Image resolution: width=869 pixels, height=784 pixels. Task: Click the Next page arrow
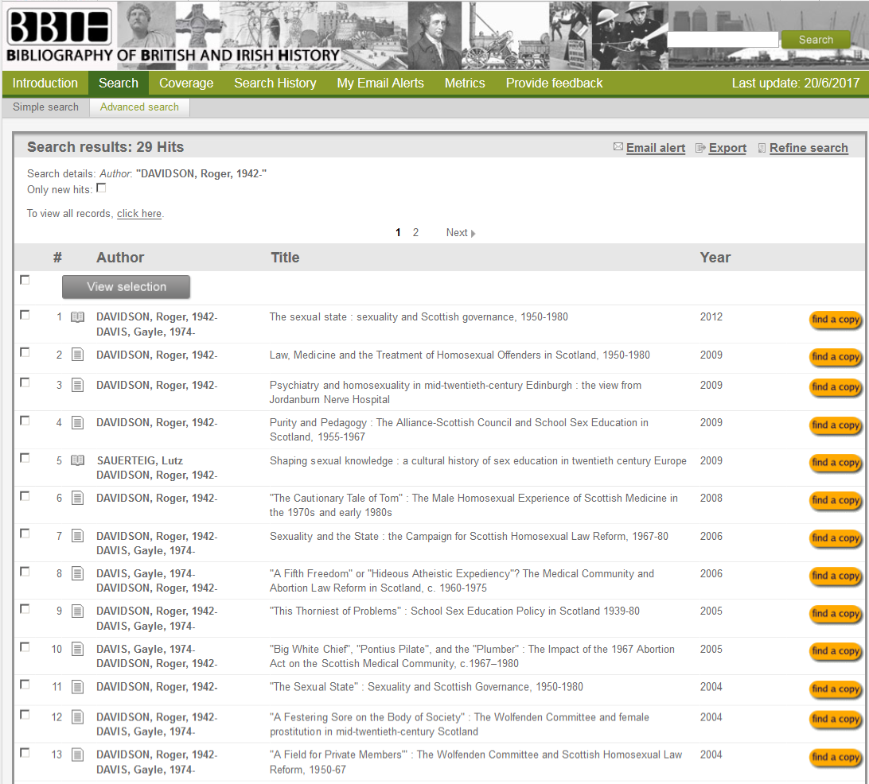[473, 233]
